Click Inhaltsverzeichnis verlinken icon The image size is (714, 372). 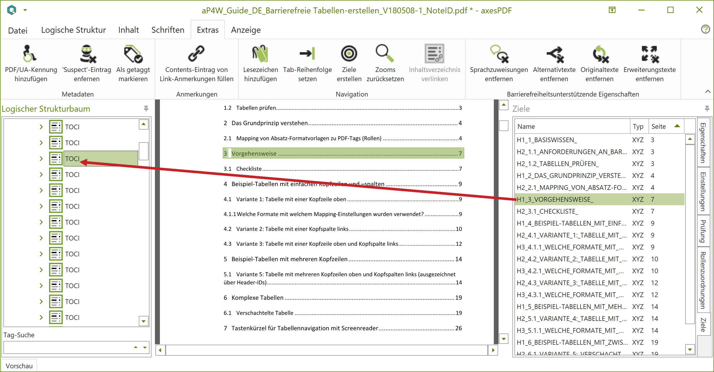pos(435,53)
